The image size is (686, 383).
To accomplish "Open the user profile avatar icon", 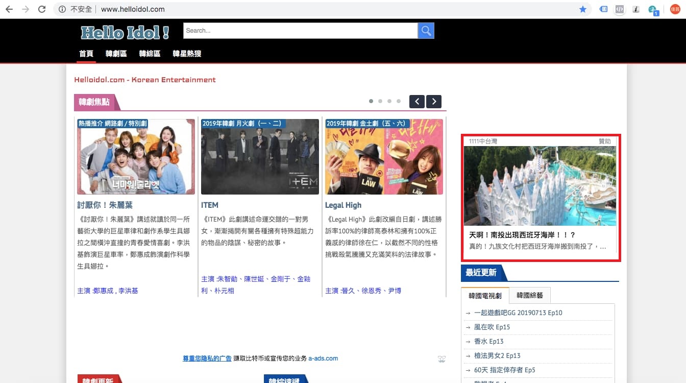I will 675,9.
